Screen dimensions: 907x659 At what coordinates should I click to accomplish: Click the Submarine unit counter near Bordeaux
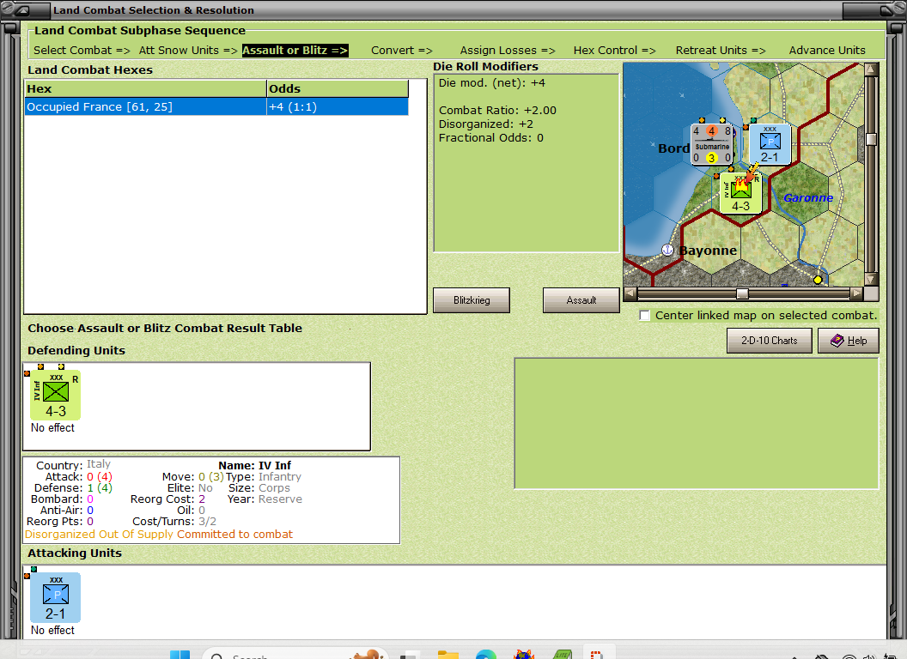click(712, 146)
